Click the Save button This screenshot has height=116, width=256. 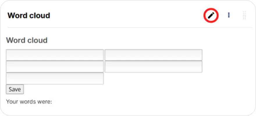click(x=15, y=89)
